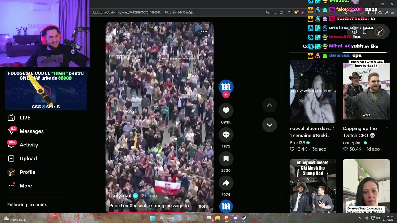This screenshot has width=397, height=223.
Task: Mute the video with the speaker icon
Action: [x=114, y=31]
